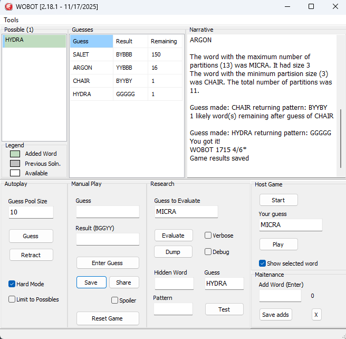Click the X button in Maintenance
346x339 pixels.
point(316,315)
